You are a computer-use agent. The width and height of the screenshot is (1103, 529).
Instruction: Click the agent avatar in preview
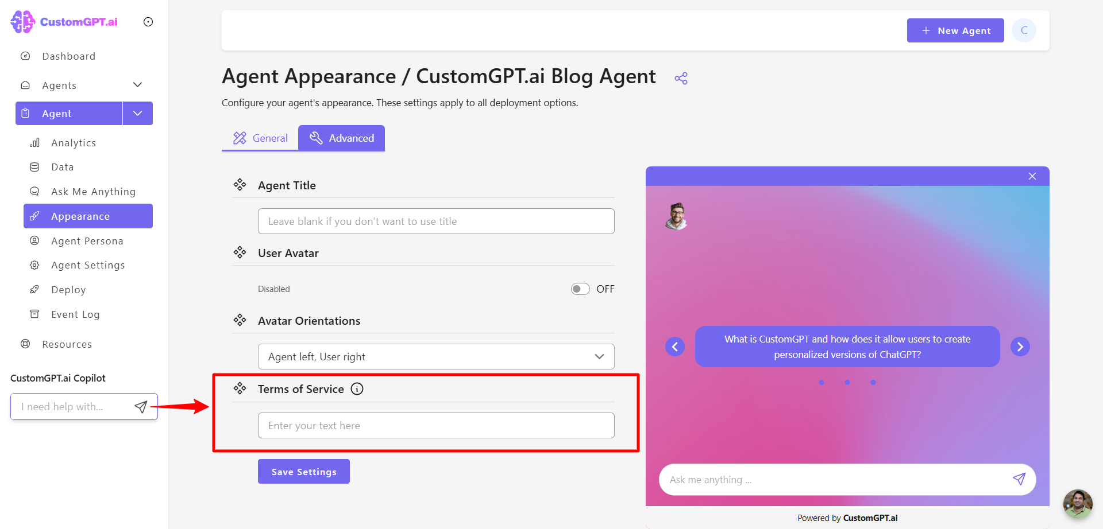click(677, 216)
